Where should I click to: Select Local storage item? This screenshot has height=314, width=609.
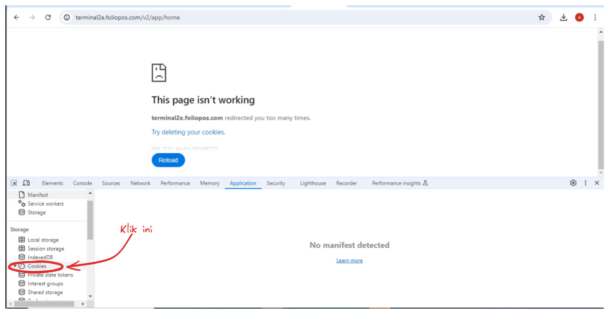[43, 240]
